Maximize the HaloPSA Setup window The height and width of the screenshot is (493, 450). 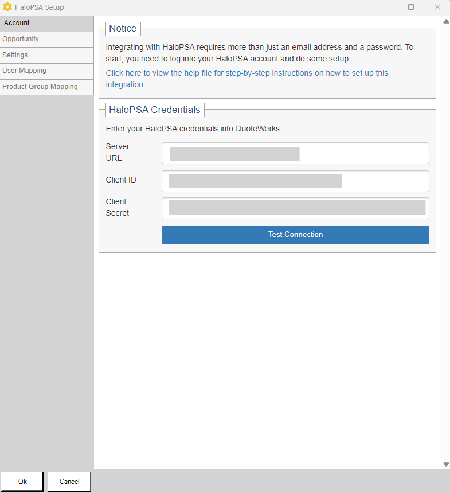tap(411, 7)
